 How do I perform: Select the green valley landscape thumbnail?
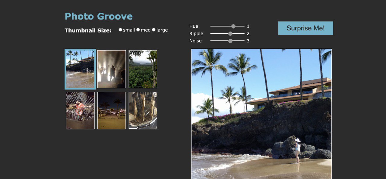point(143,69)
